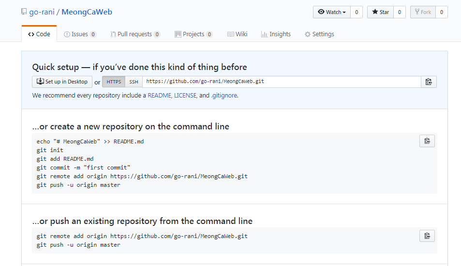Open the Wiki tab

[238, 34]
